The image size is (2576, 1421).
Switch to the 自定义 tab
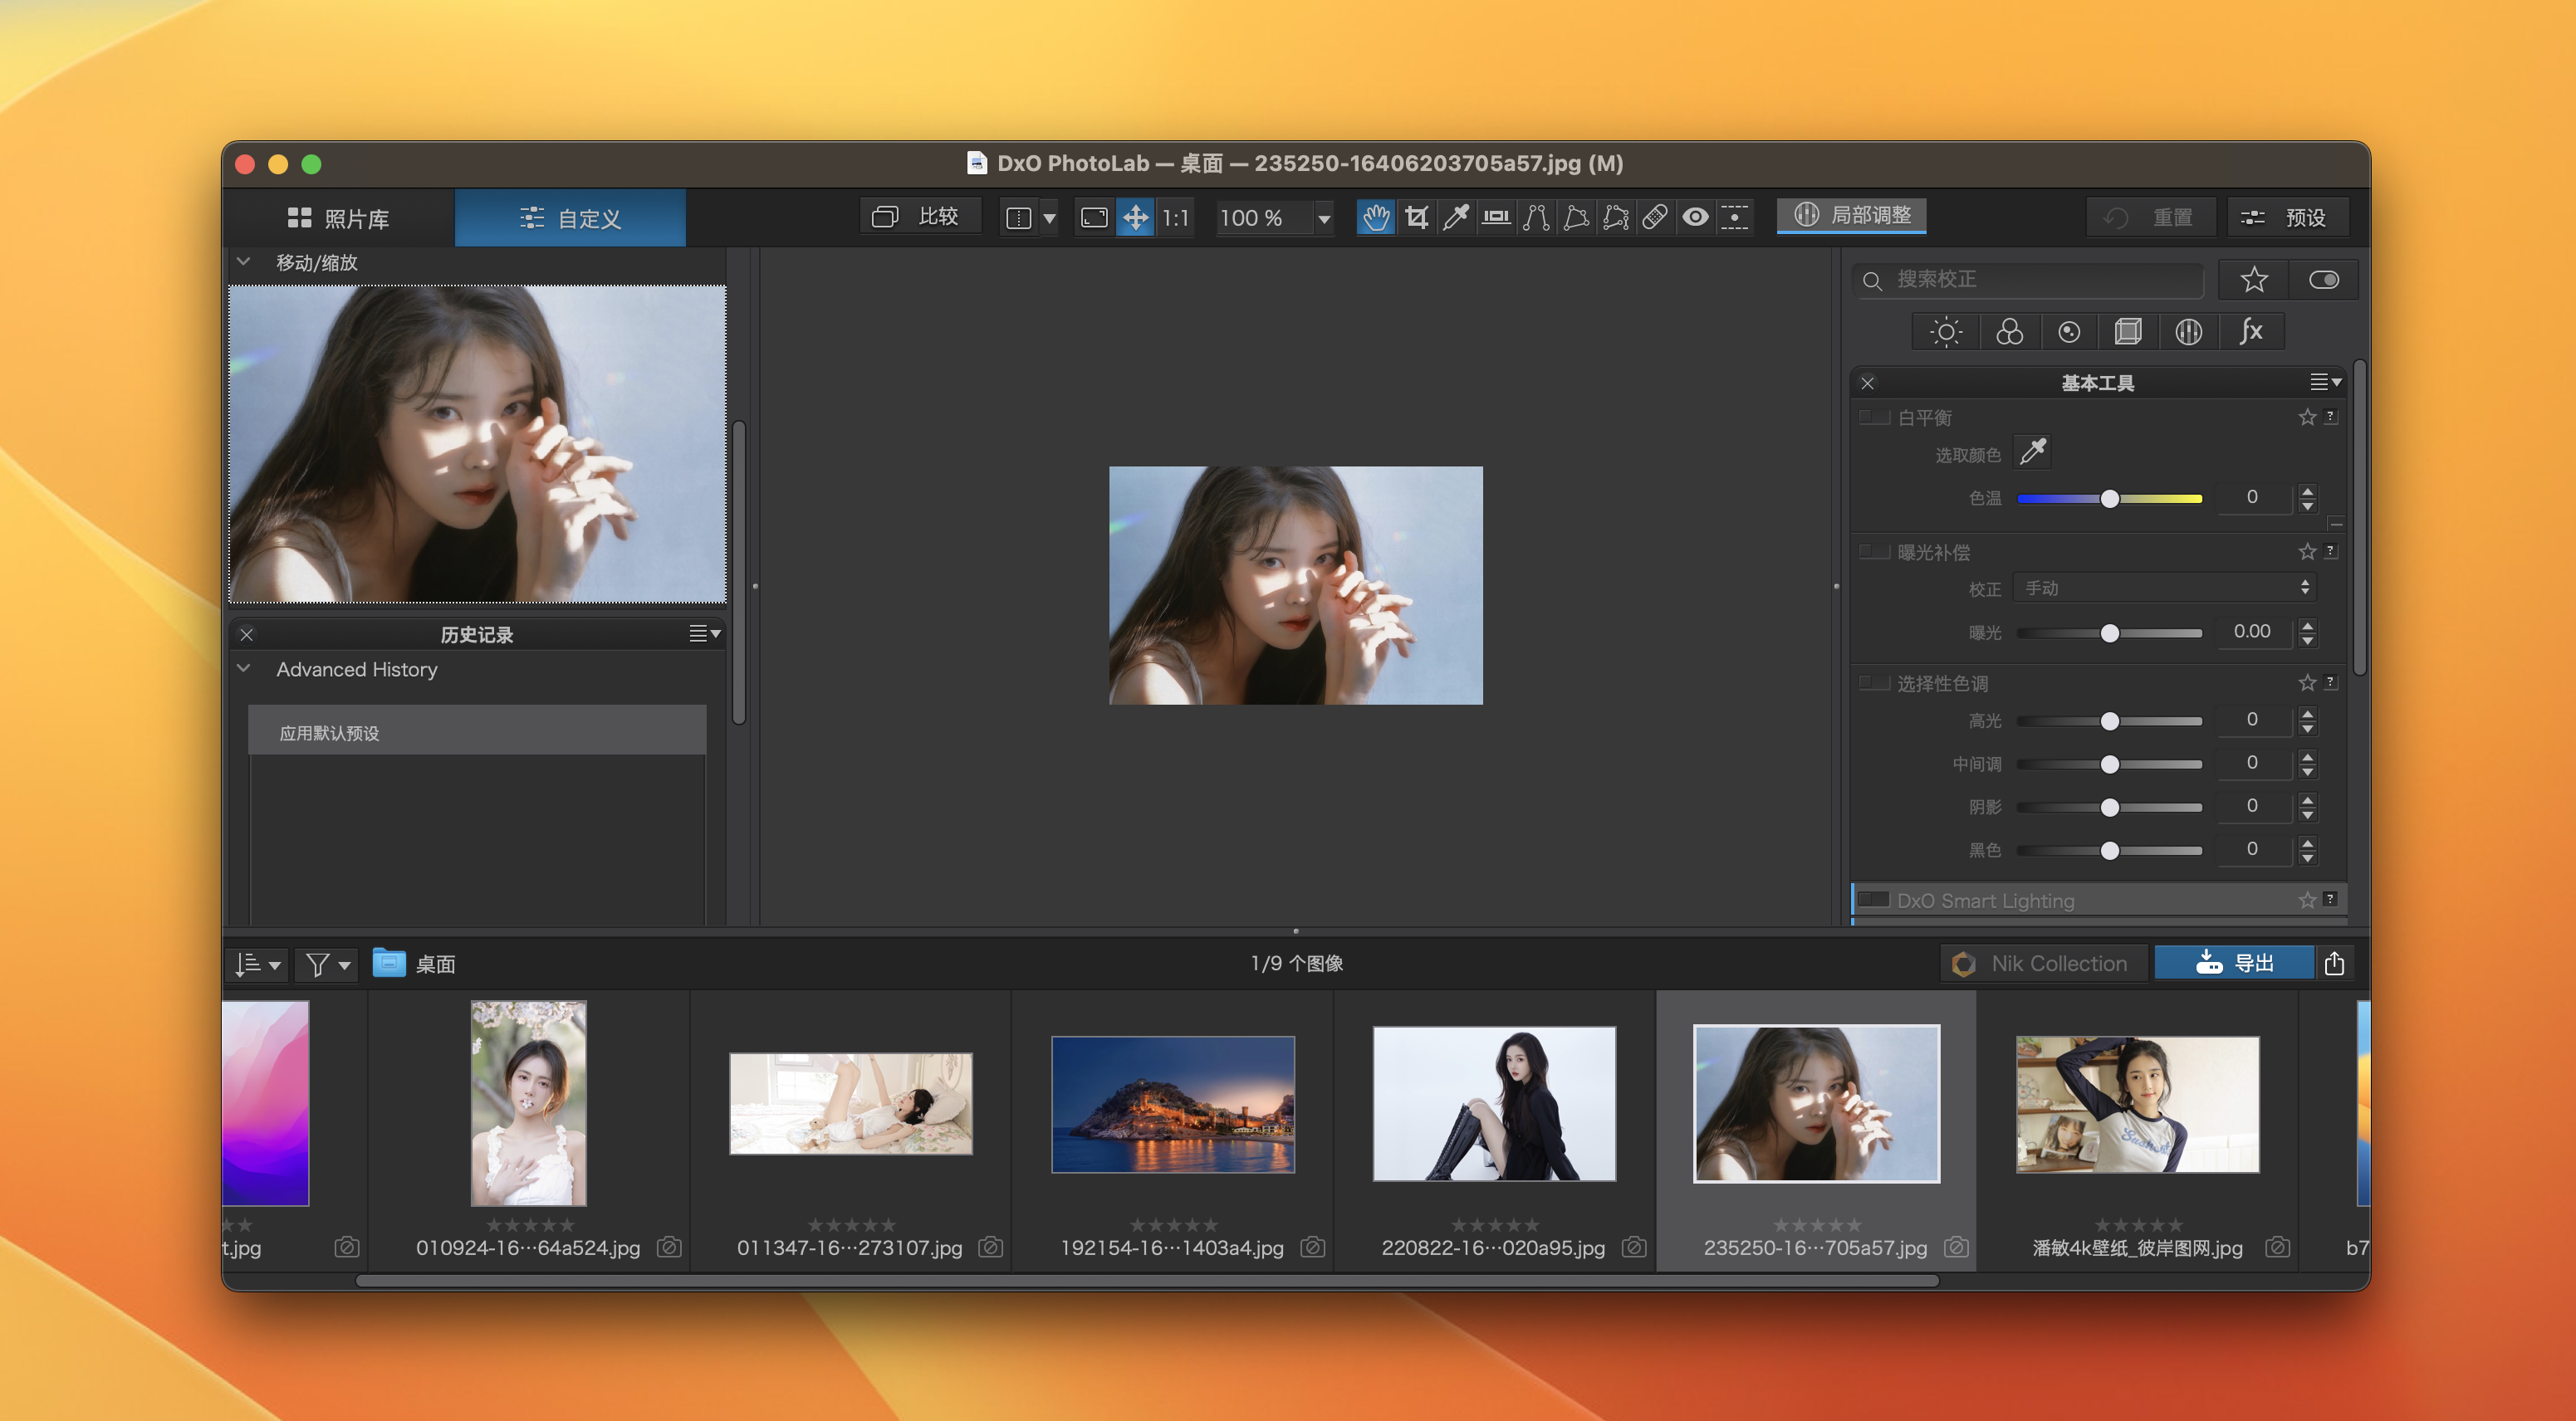pyautogui.click(x=570, y=217)
